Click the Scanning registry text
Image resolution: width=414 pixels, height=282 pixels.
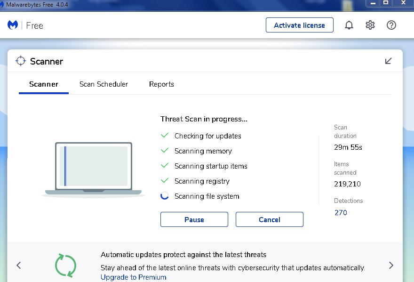[202, 181]
